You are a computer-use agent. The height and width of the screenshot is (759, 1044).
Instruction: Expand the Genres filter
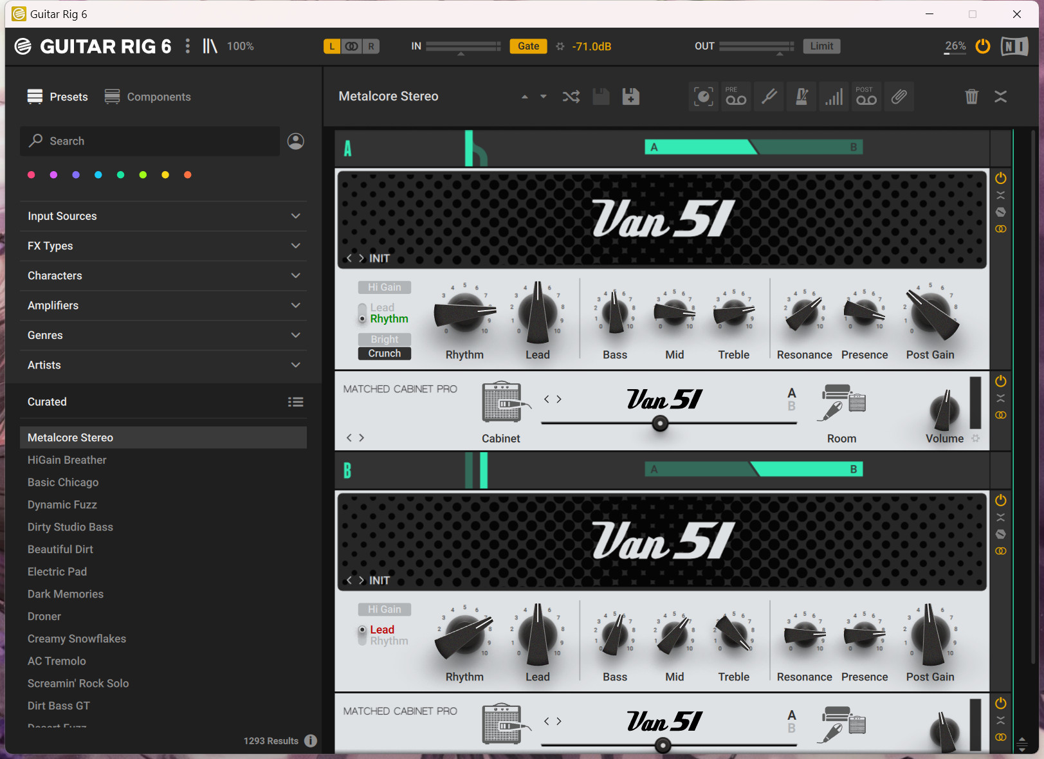pyautogui.click(x=163, y=335)
